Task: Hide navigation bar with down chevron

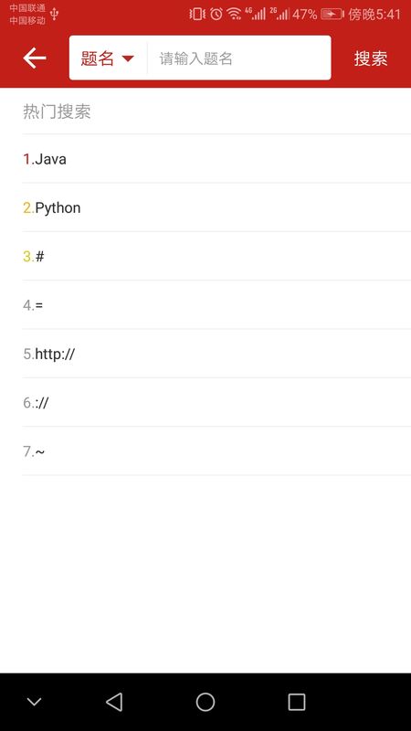Action: [35, 702]
